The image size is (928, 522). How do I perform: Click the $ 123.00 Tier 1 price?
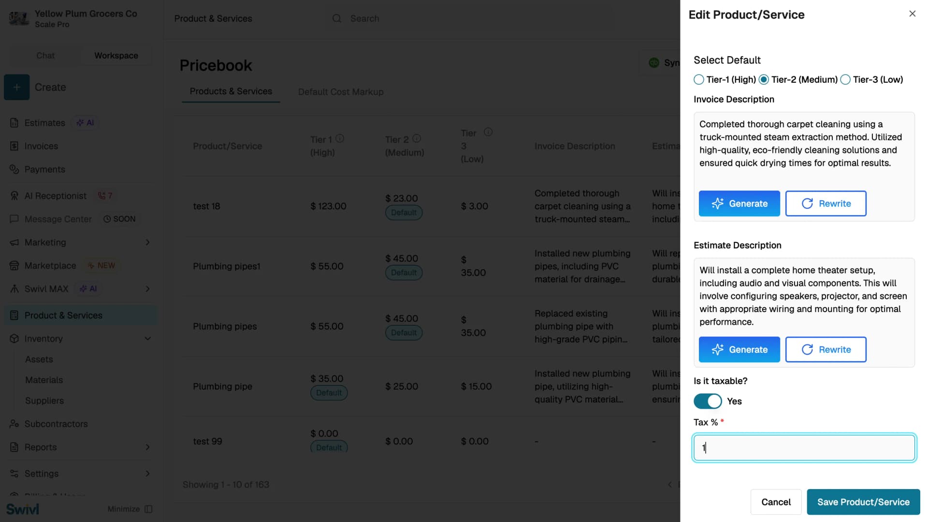(328, 206)
